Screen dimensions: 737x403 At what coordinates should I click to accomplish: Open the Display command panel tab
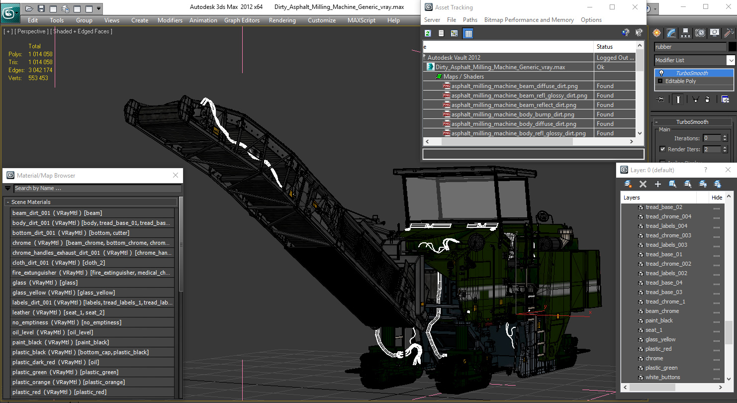pos(715,33)
